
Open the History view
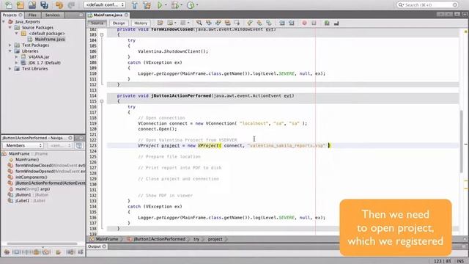pyautogui.click(x=141, y=23)
